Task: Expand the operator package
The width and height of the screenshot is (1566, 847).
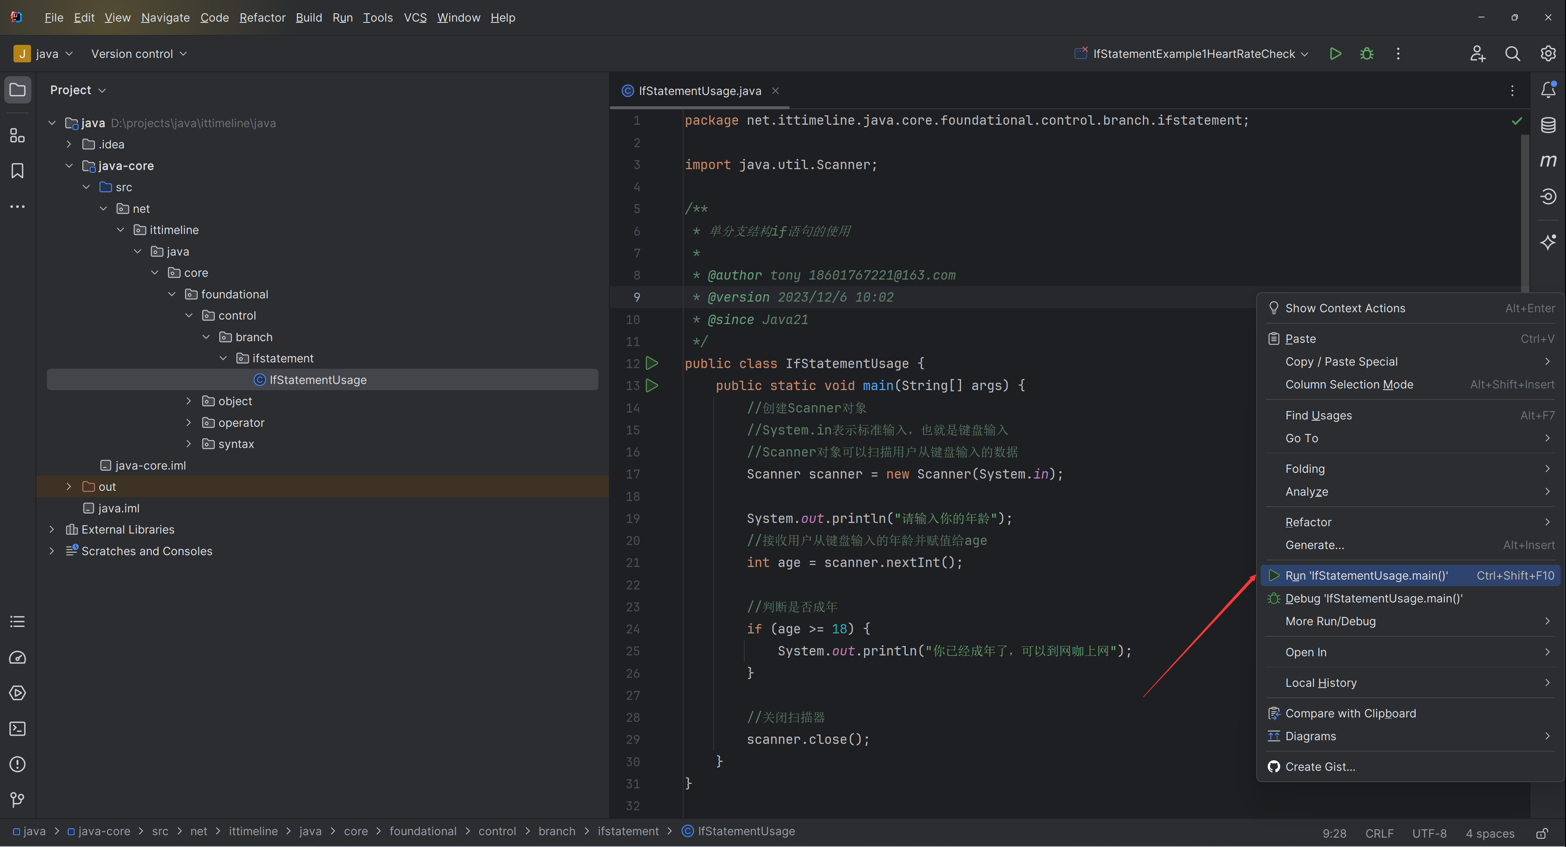Action: coord(188,422)
